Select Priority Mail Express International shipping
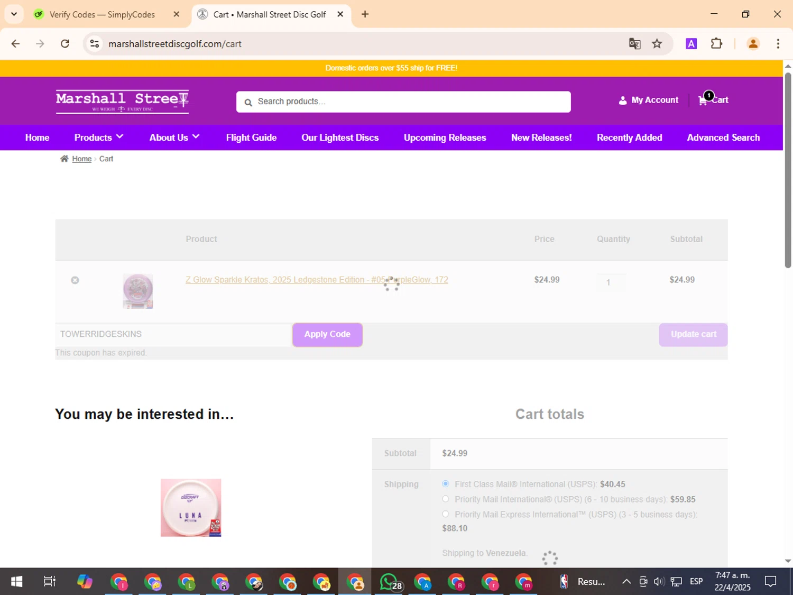The image size is (793, 595). point(446,514)
